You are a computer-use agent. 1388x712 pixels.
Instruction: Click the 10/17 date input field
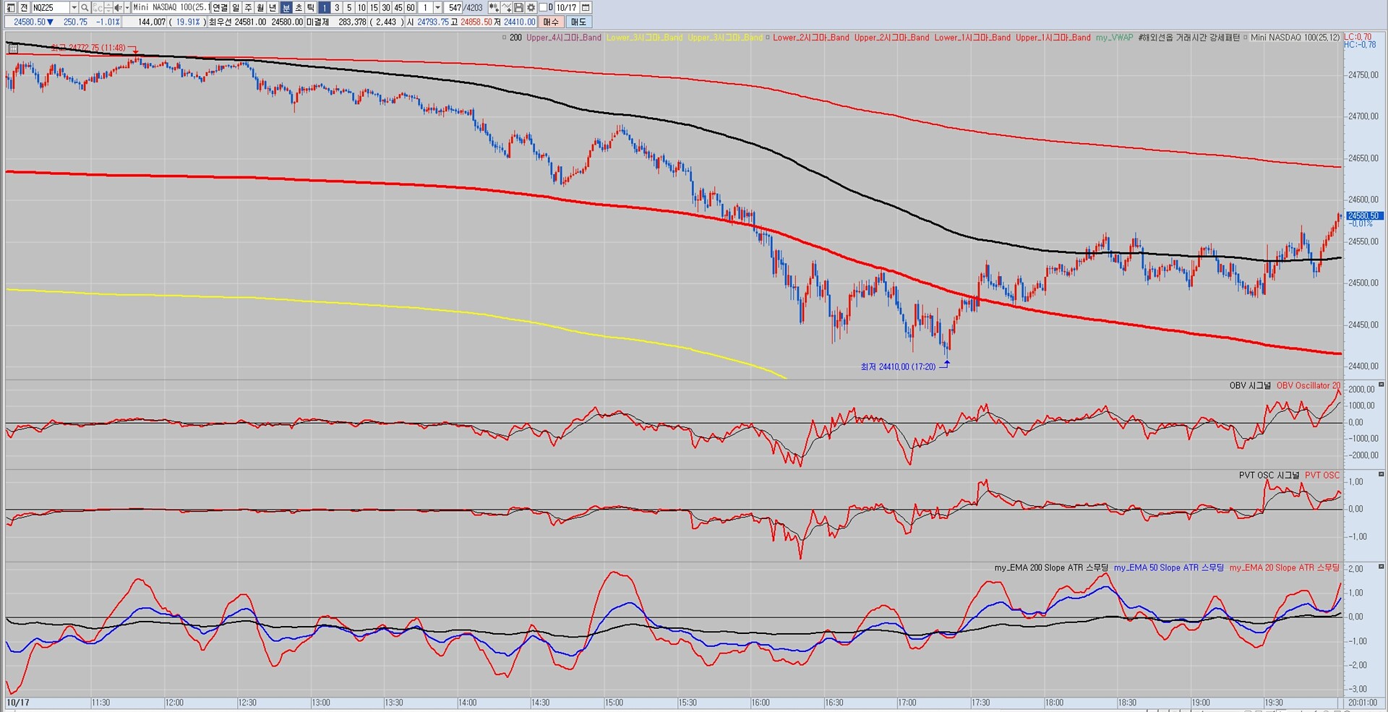tap(567, 7)
